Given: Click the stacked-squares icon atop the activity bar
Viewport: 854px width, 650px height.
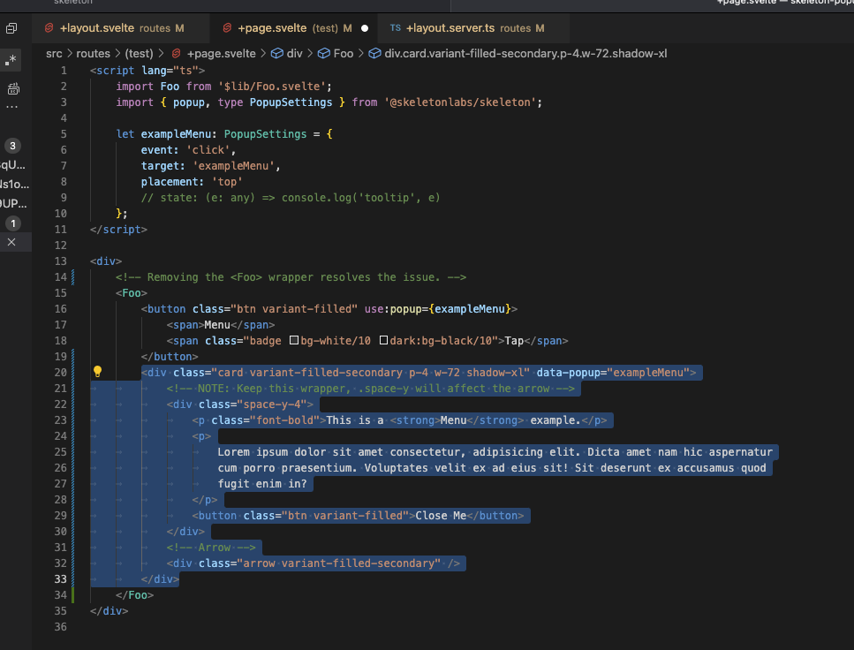Looking at the screenshot, I should point(11,27).
